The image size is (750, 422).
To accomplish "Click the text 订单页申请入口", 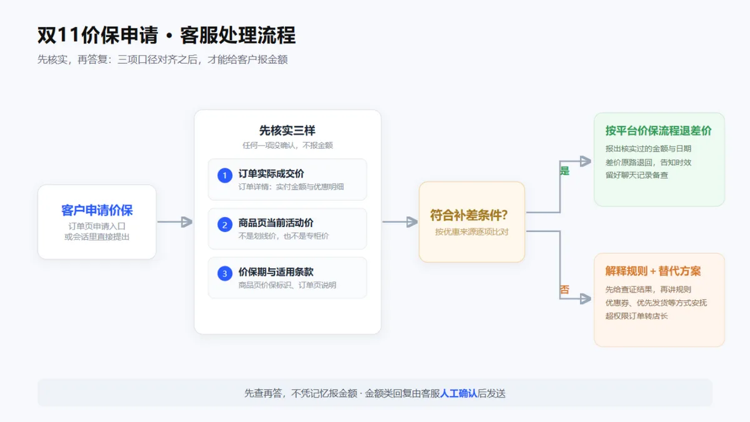I will 97,226.
